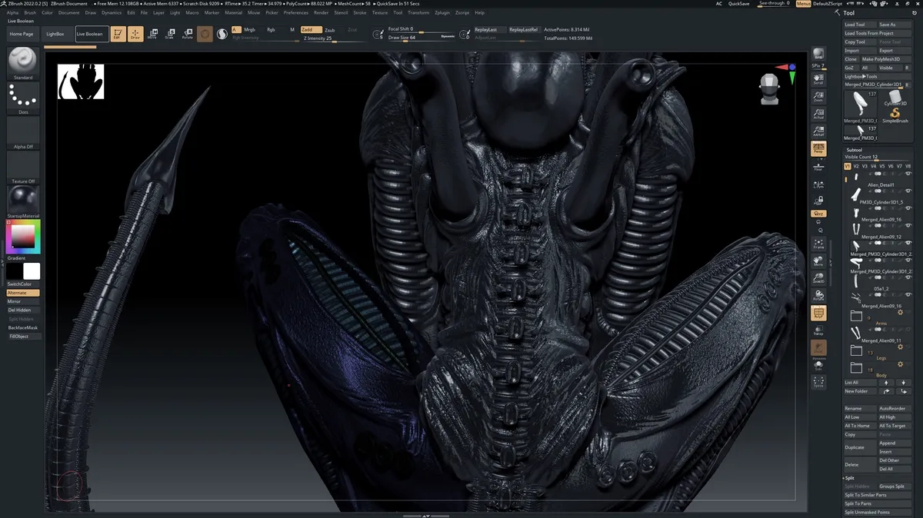The height and width of the screenshot is (518, 923).
Task: Toggle the BackfaceMask option
Action: 23,327
